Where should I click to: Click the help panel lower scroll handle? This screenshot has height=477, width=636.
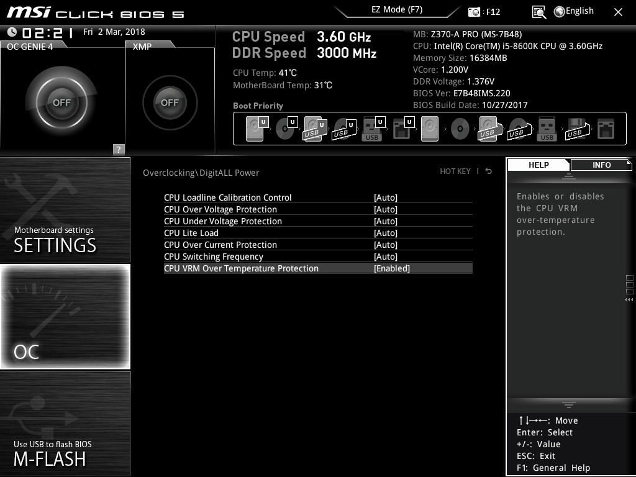coord(569,404)
